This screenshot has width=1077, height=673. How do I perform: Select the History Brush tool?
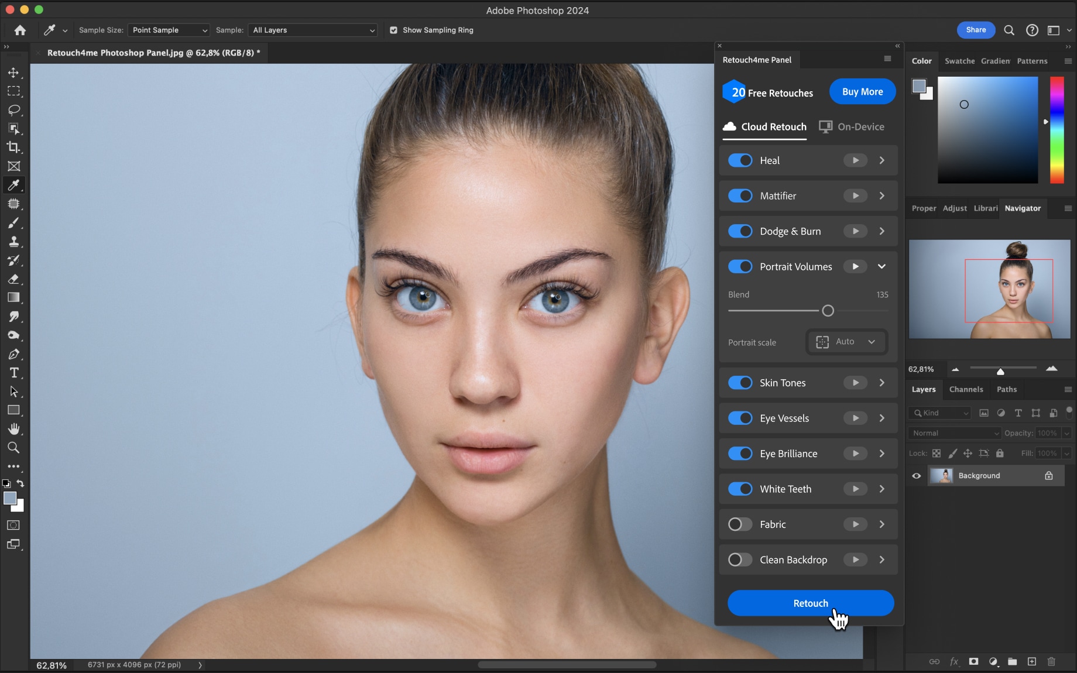click(13, 260)
